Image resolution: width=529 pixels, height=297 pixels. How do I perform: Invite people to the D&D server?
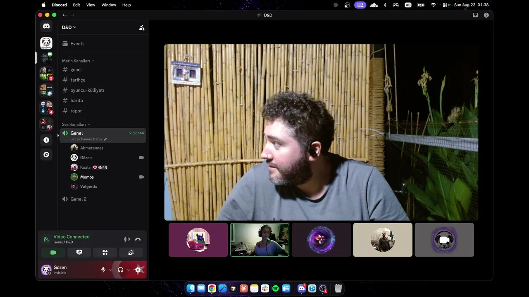tap(142, 28)
